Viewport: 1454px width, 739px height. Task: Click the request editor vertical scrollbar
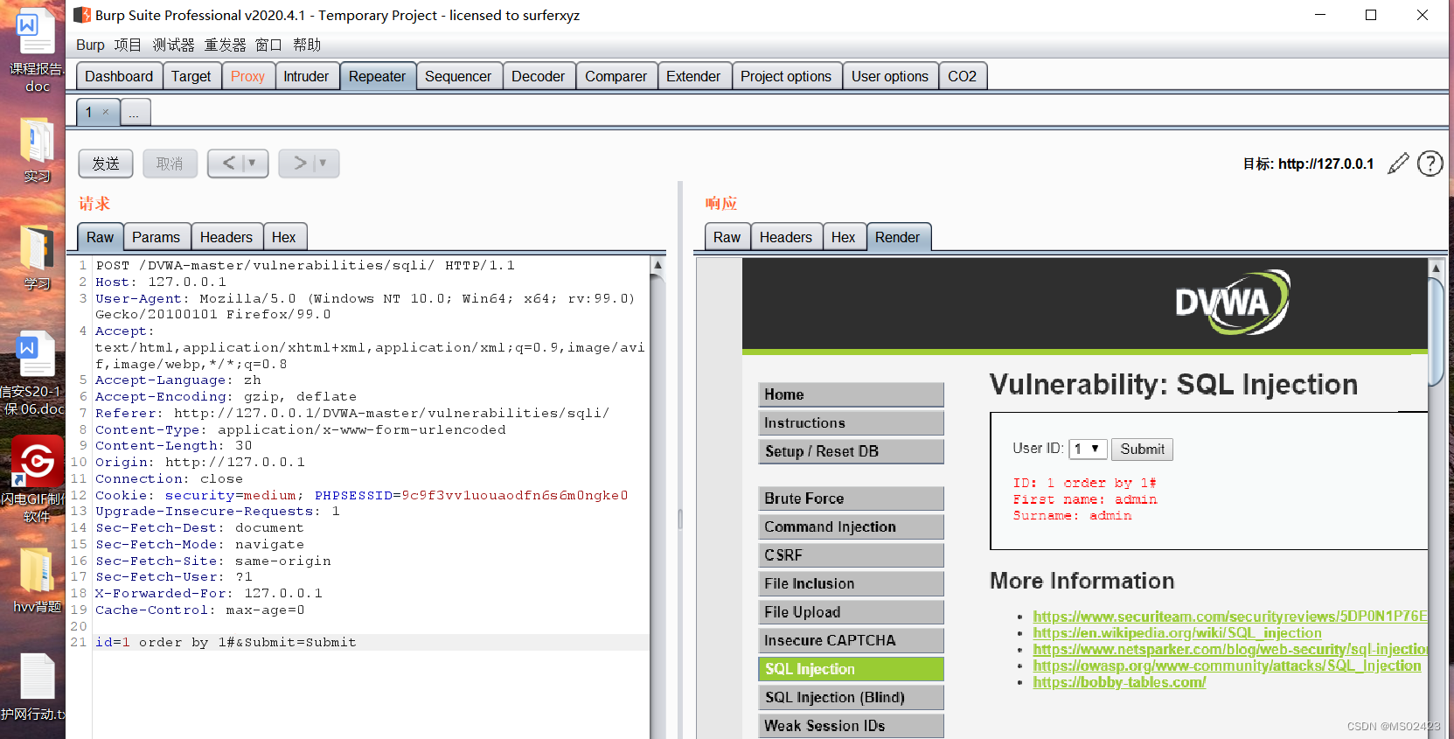tap(657, 498)
